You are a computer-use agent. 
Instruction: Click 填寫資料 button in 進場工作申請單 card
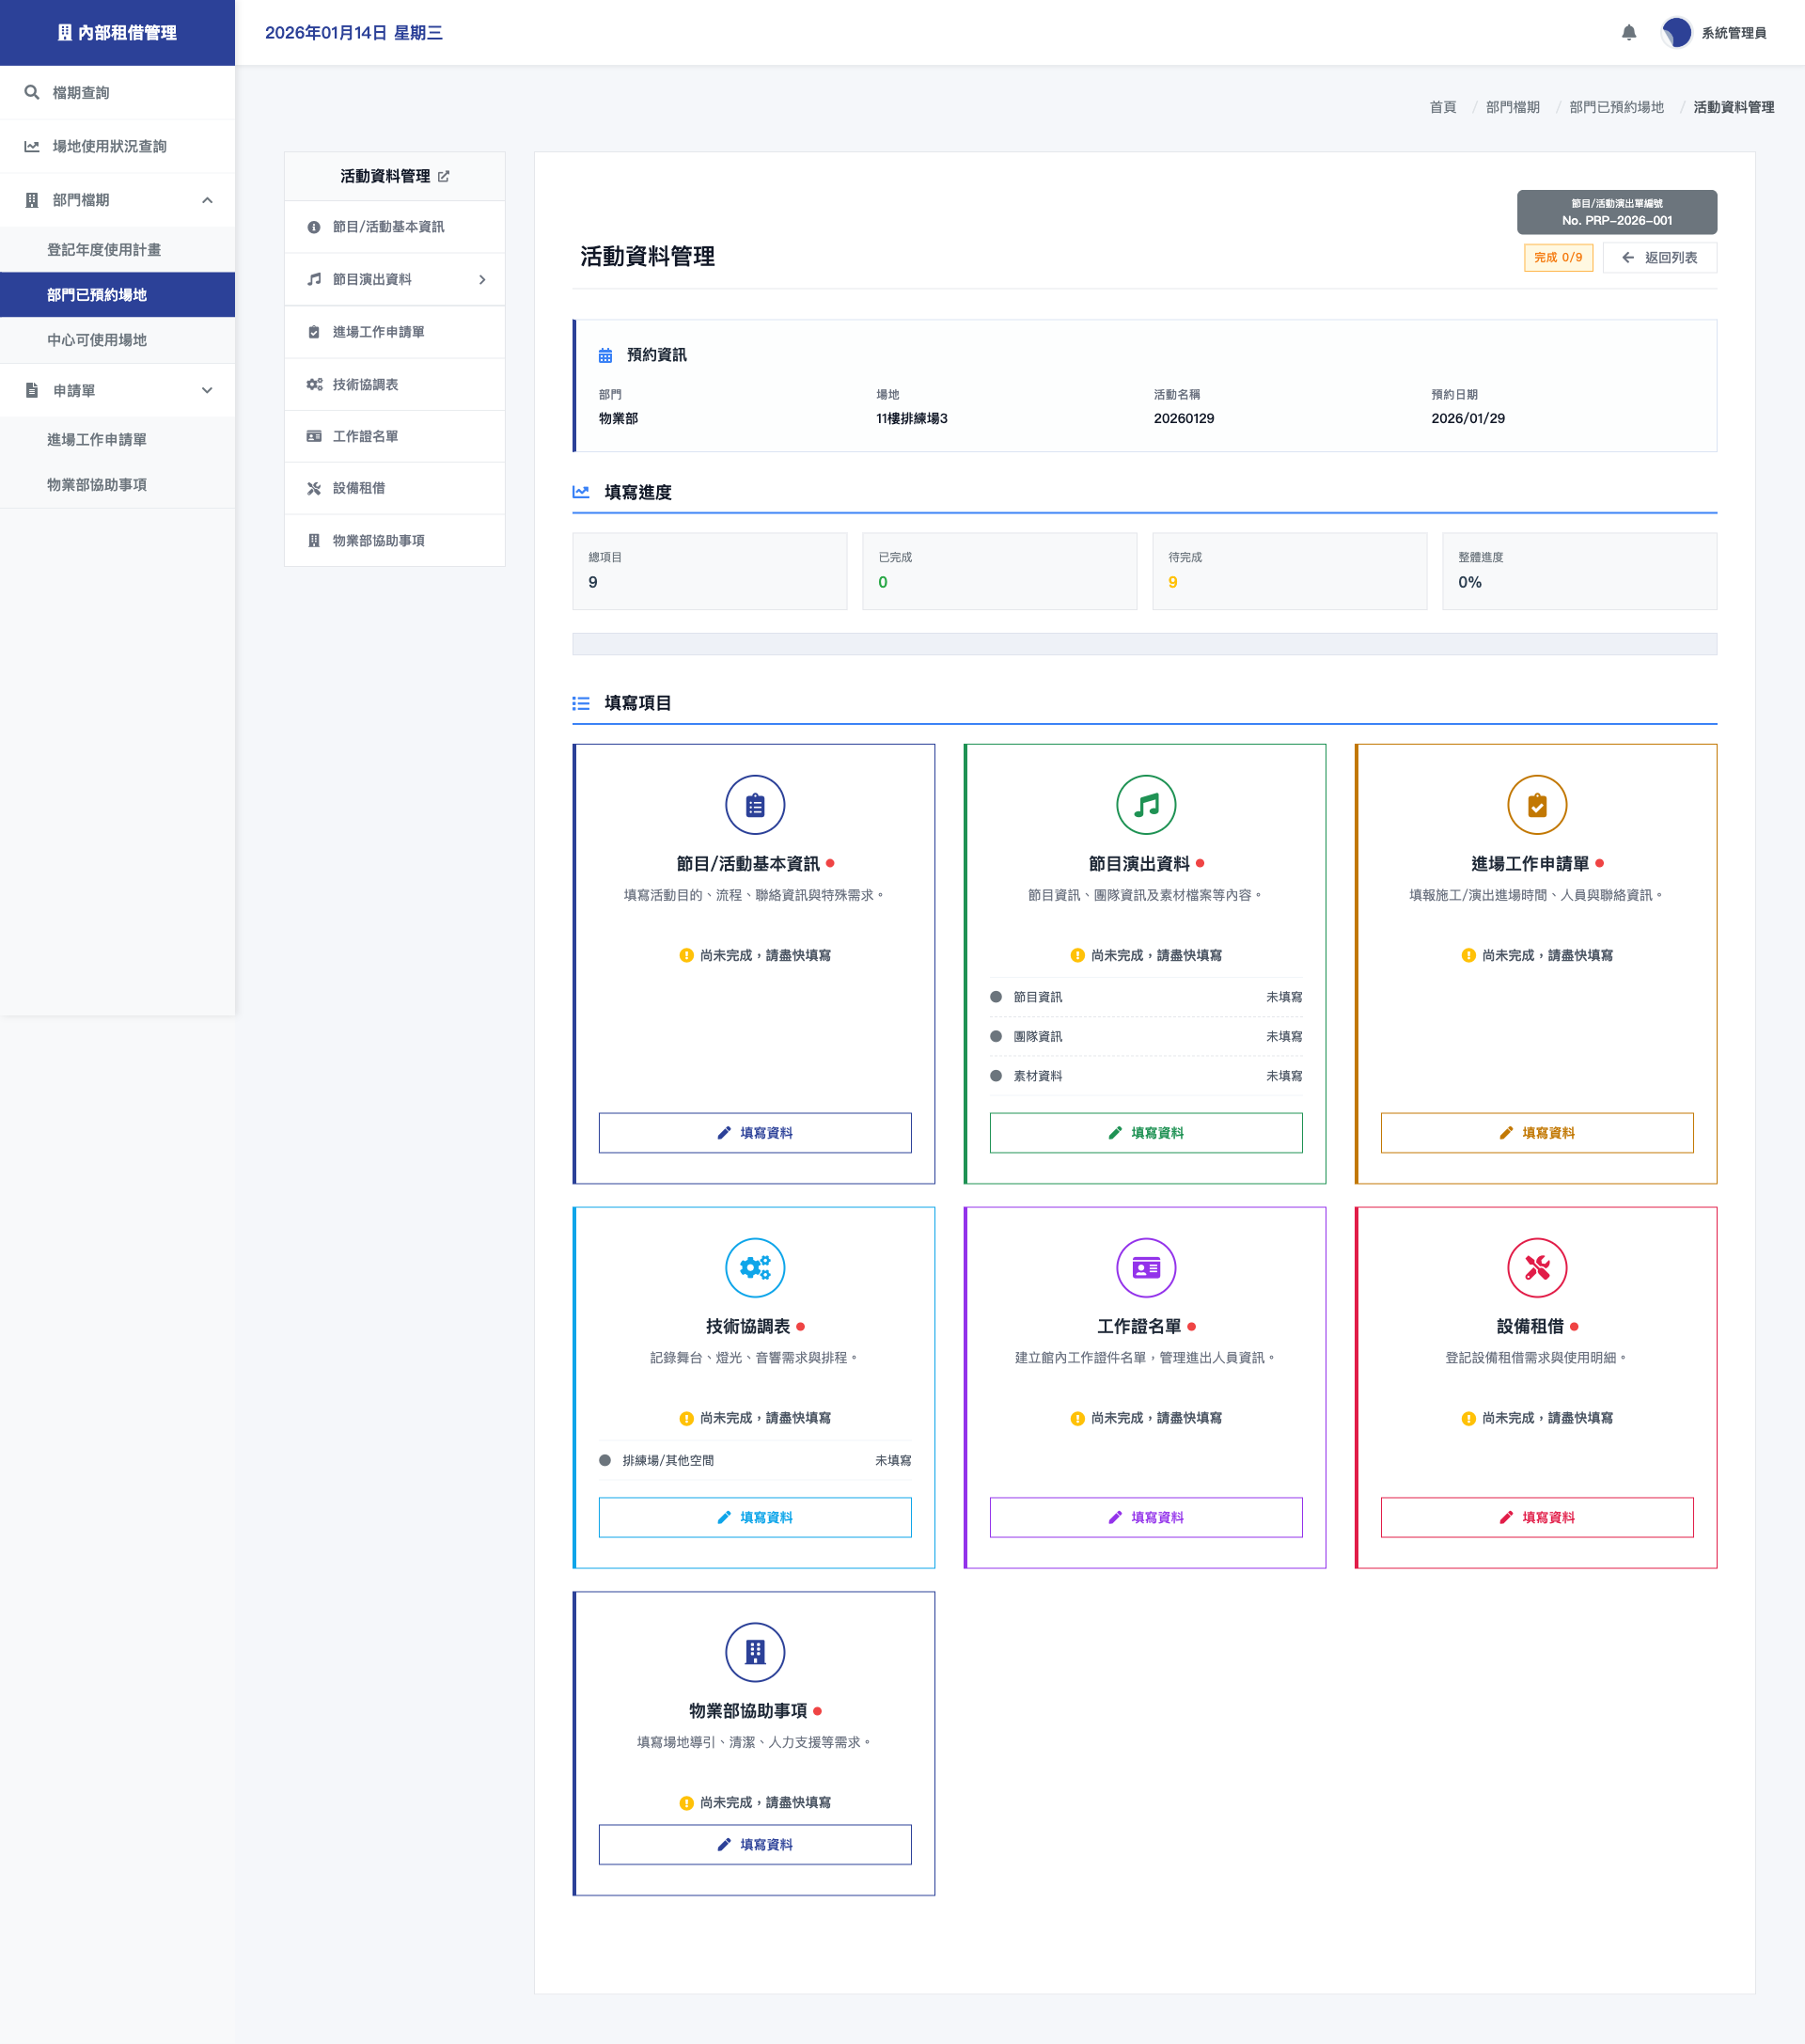click(x=1536, y=1132)
